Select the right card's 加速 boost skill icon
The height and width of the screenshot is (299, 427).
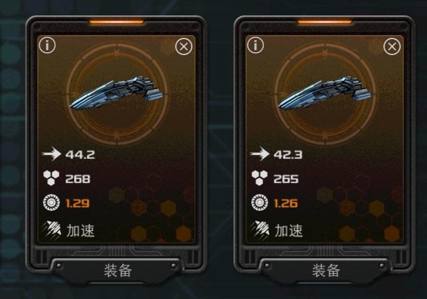pyautogui.click(x=259, y=229)
